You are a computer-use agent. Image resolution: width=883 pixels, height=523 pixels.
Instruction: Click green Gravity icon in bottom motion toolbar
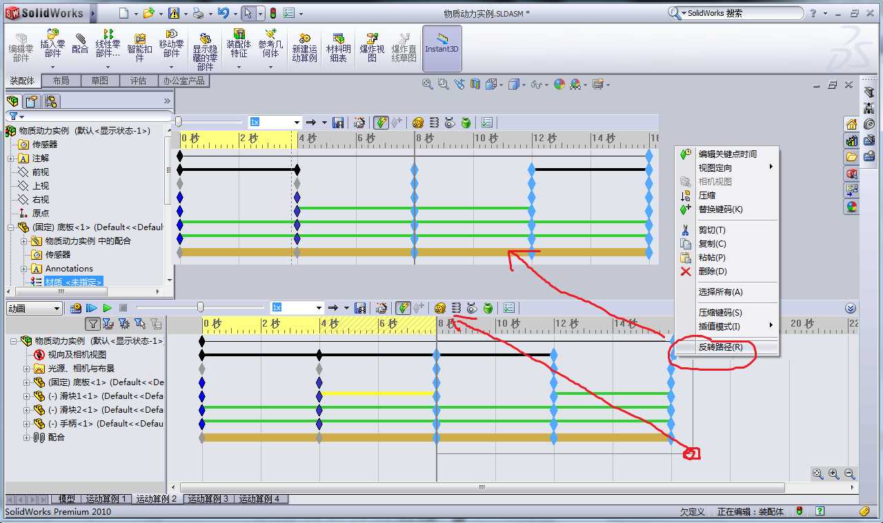point(488,308)
